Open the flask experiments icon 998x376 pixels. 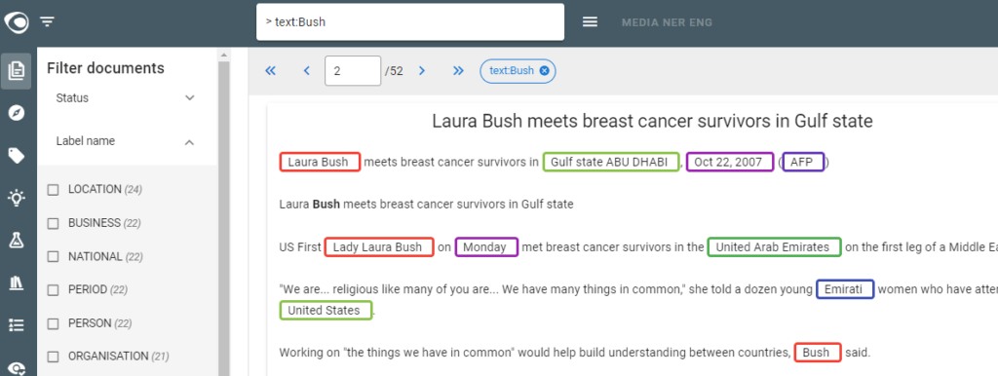coord(17,240)
